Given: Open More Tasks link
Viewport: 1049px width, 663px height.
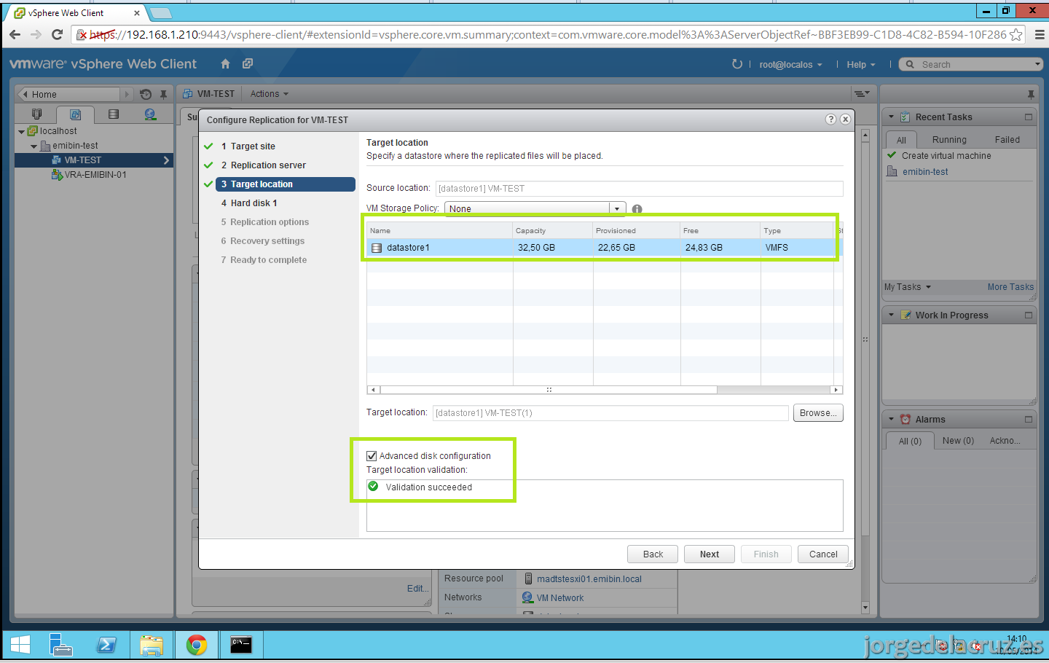Looking at the screenshot, I should [x=1010, y=287].
